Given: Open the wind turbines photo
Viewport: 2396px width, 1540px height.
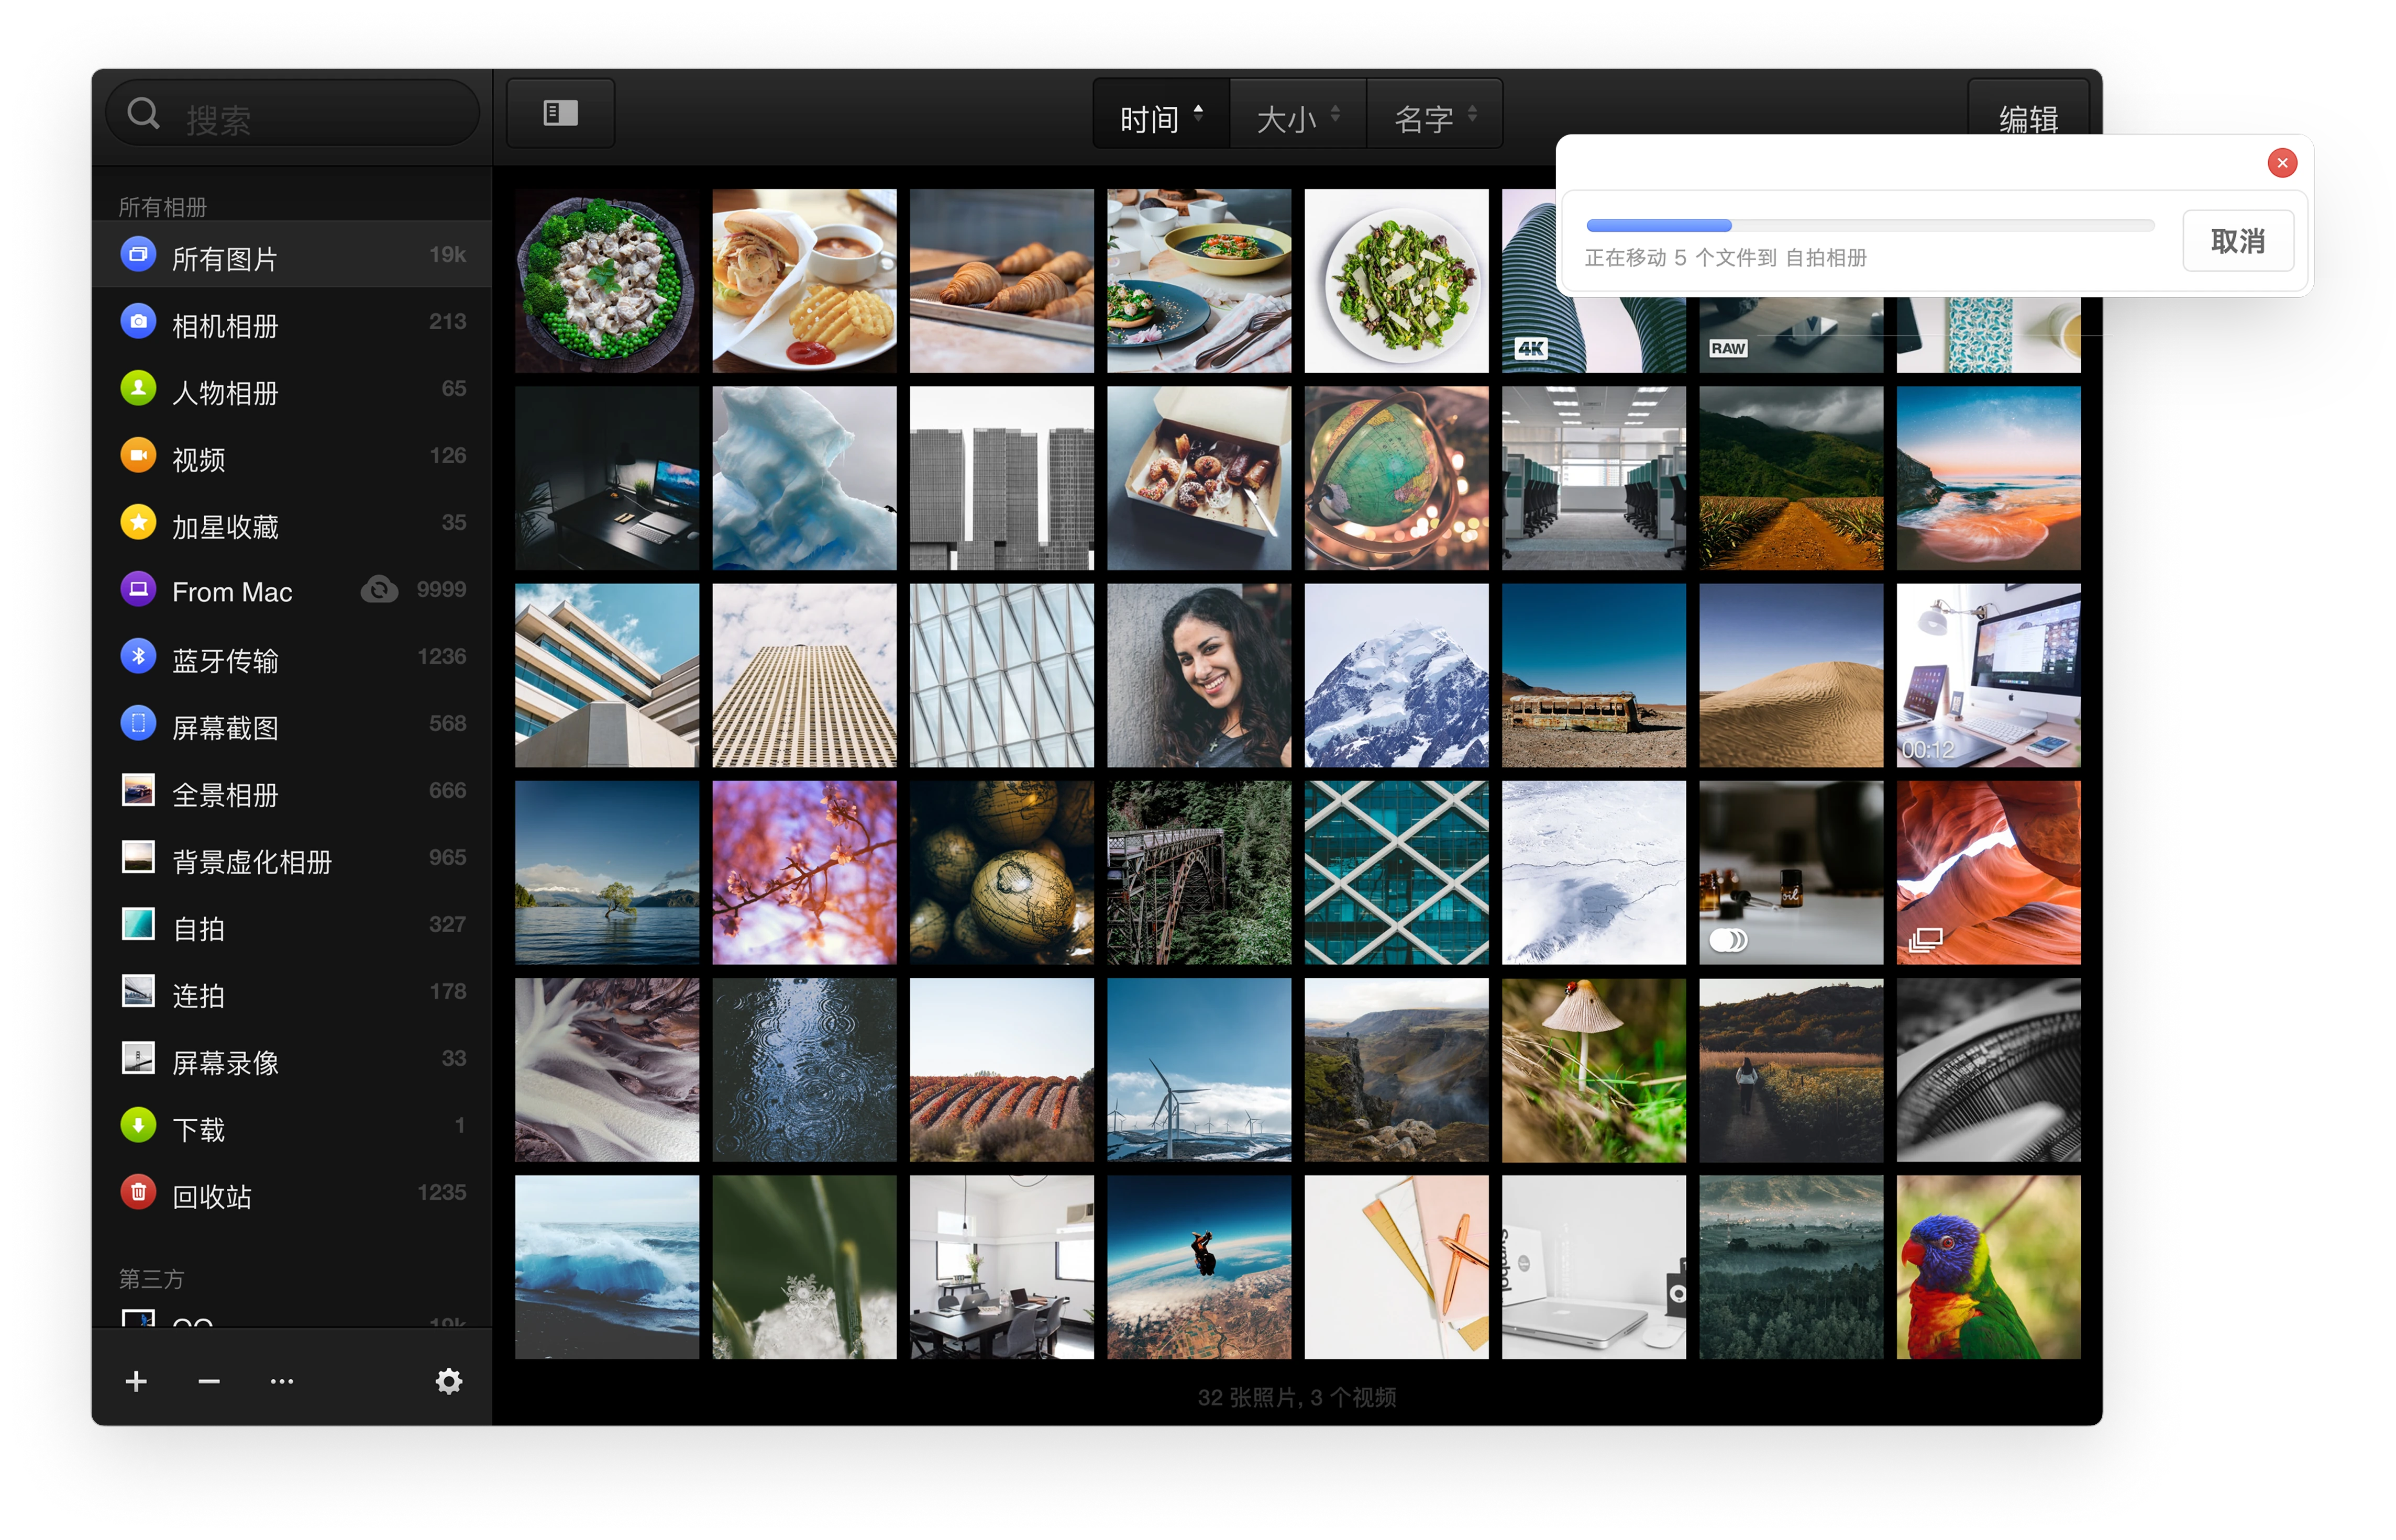Looking at the screenshot, I should click(x=1198, y=1069).
